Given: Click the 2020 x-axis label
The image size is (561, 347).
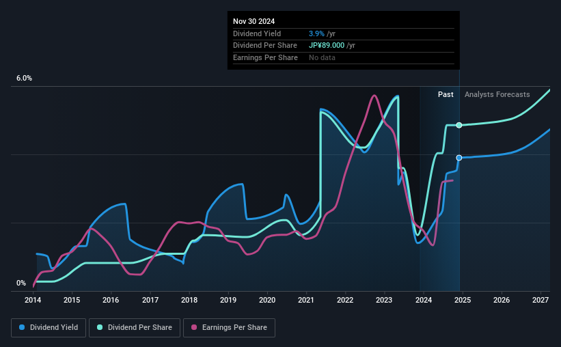Looking at the screenshot, I should pos(267,300).
